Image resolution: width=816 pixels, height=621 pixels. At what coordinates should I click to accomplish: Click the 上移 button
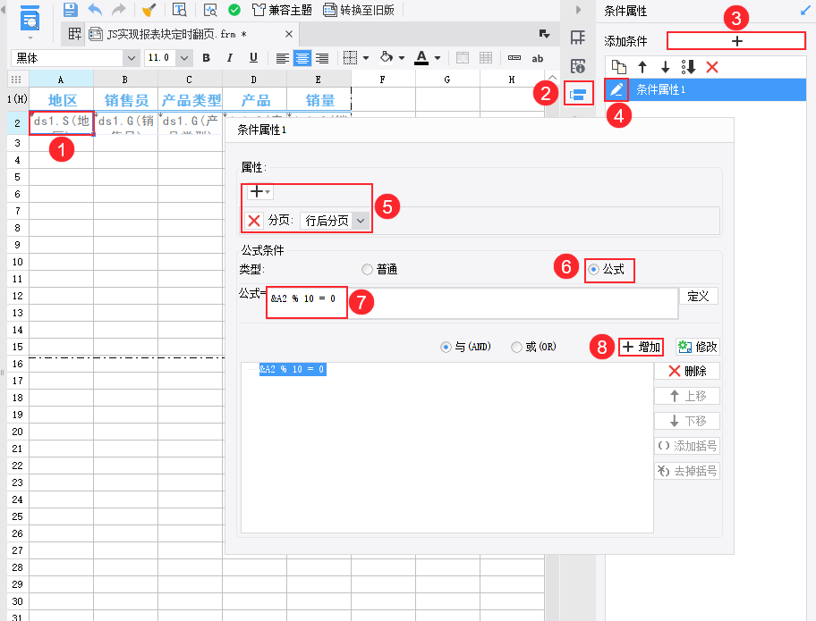coord(687,396)
